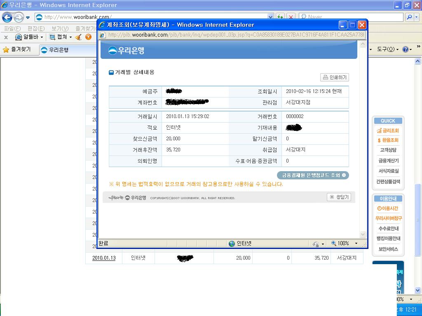Go back using the browser Back arrow
The height and width of the screenshot is (316, 422).
7,17
